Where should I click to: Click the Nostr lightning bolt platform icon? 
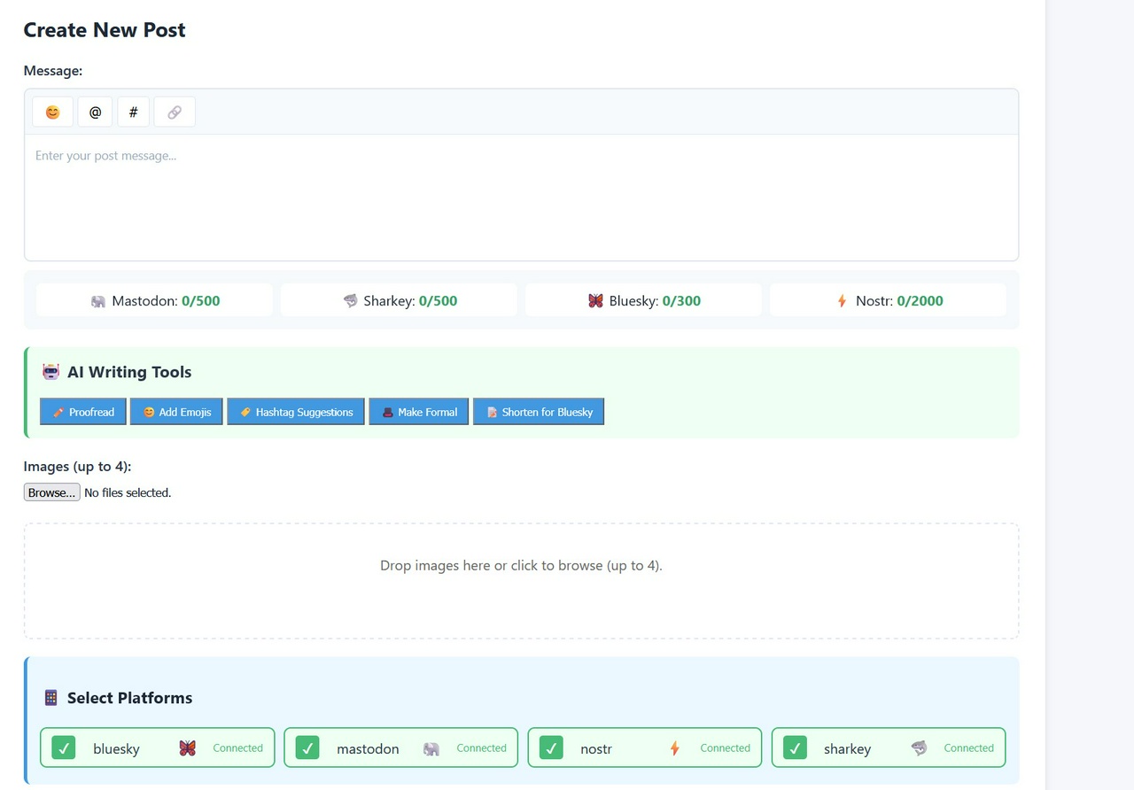tap(674, 748)
